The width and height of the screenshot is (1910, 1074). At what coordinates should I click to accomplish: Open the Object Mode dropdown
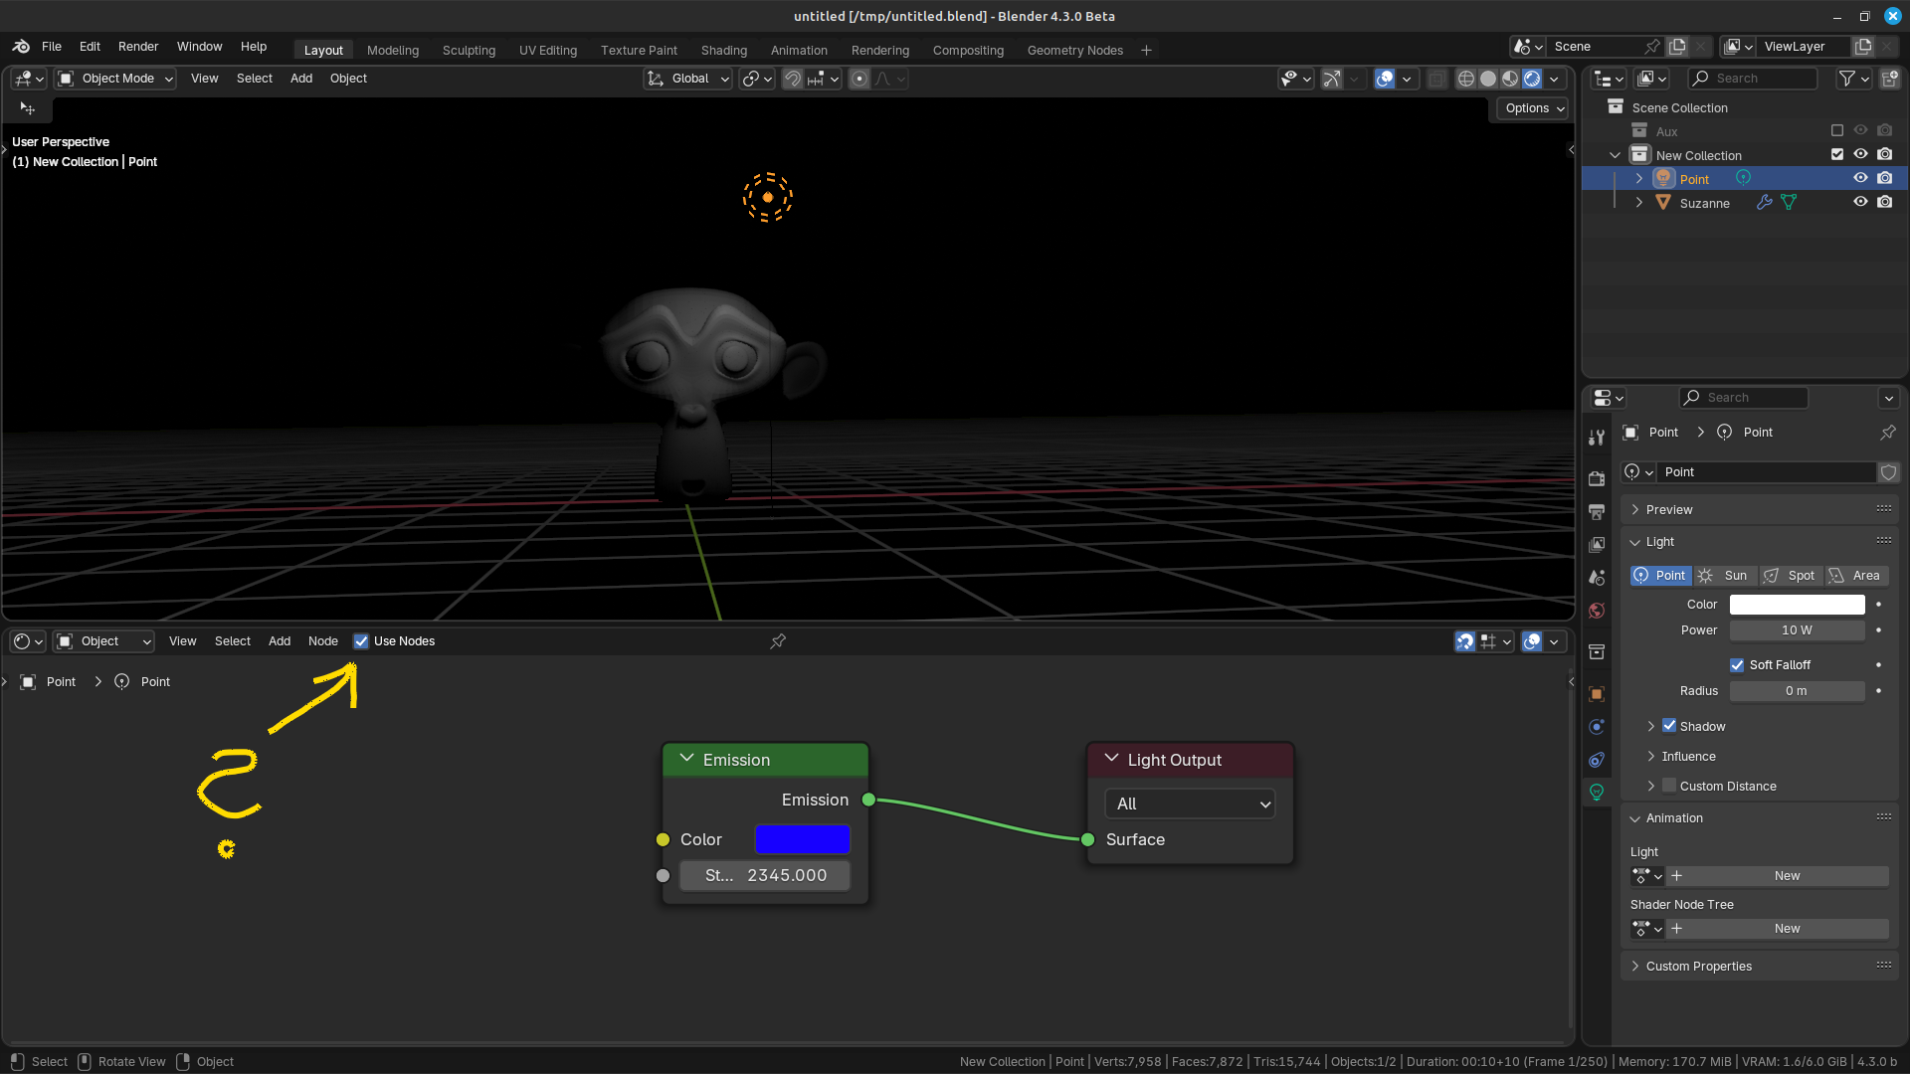116,79
